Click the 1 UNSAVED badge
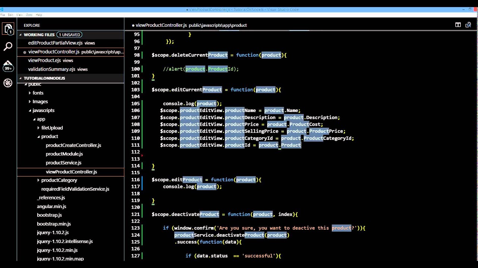478x268 pixels. click(x=69, y=35)
